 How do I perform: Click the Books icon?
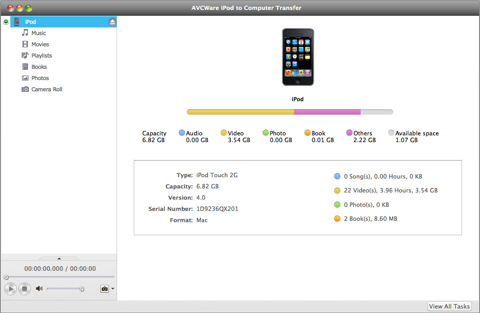click(x=25, y=67)
